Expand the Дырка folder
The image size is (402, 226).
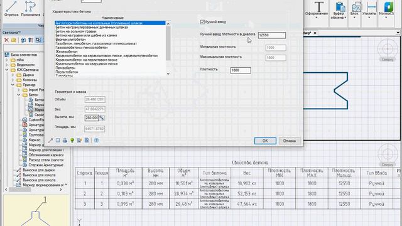pos(13,75)
